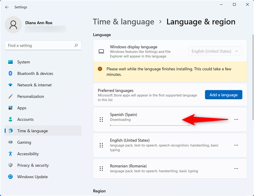The image size is (254, 196).
Task: Click the Bluetooth icon in sidebar
Action: pos(10,73)
